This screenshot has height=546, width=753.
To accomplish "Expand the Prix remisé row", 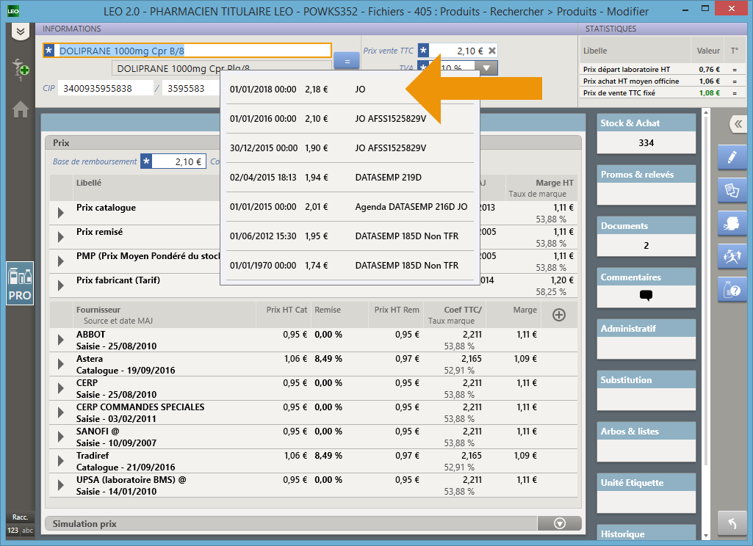I will (x=60, y=237).
